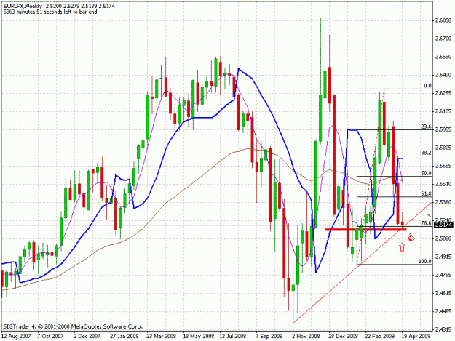455x341 pixels.
Task: Click the 2.4465 price axis label
Action: coord(443,311)
